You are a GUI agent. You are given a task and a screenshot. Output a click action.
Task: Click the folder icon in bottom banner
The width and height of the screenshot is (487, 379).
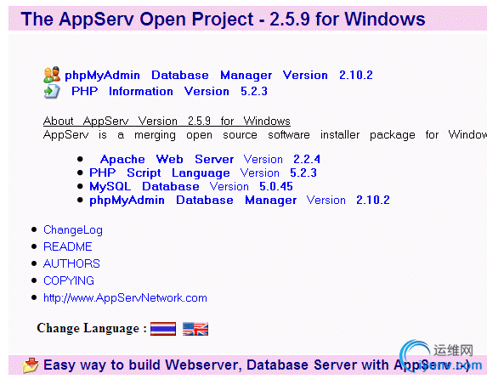(x=31, y=365)
